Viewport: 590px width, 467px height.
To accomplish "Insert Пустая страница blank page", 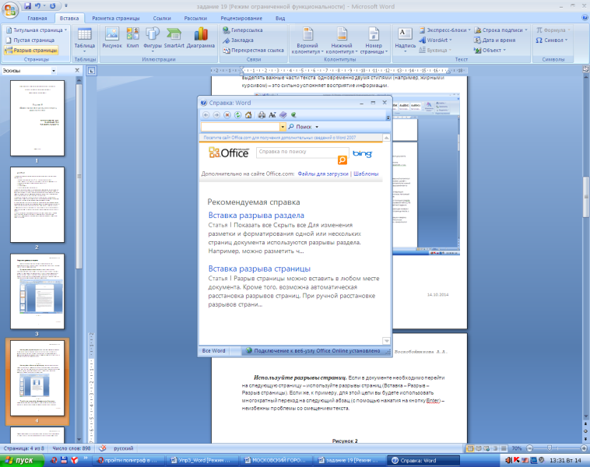I will click(30, 40).
